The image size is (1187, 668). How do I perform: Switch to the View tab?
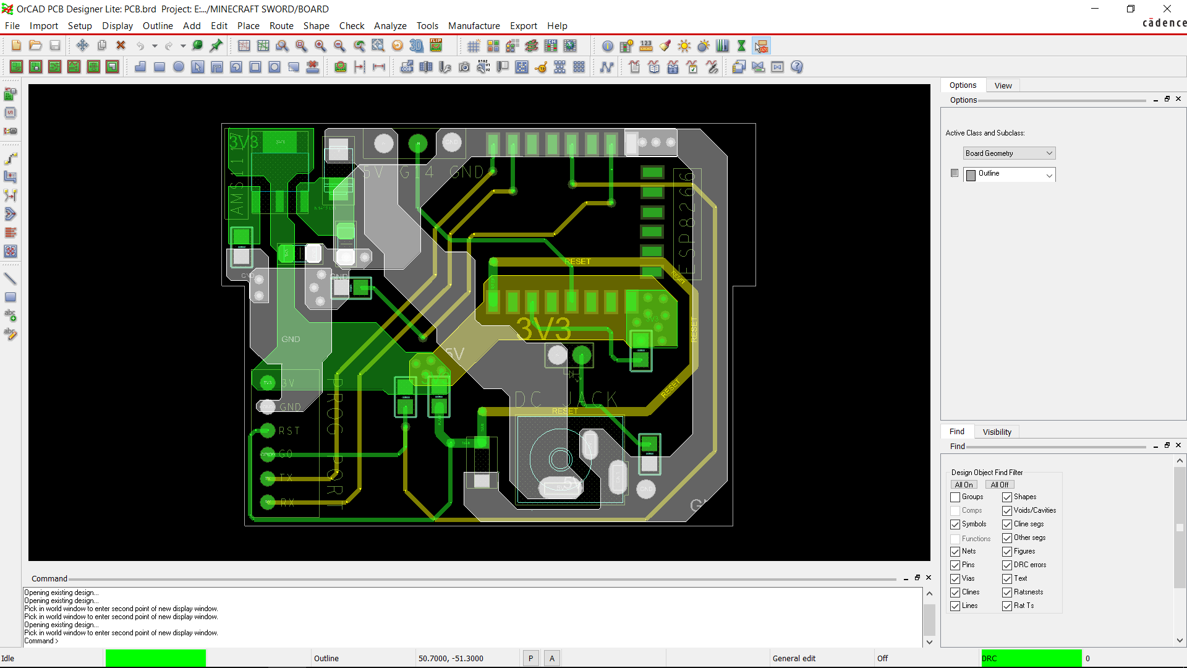point(1003,86)
